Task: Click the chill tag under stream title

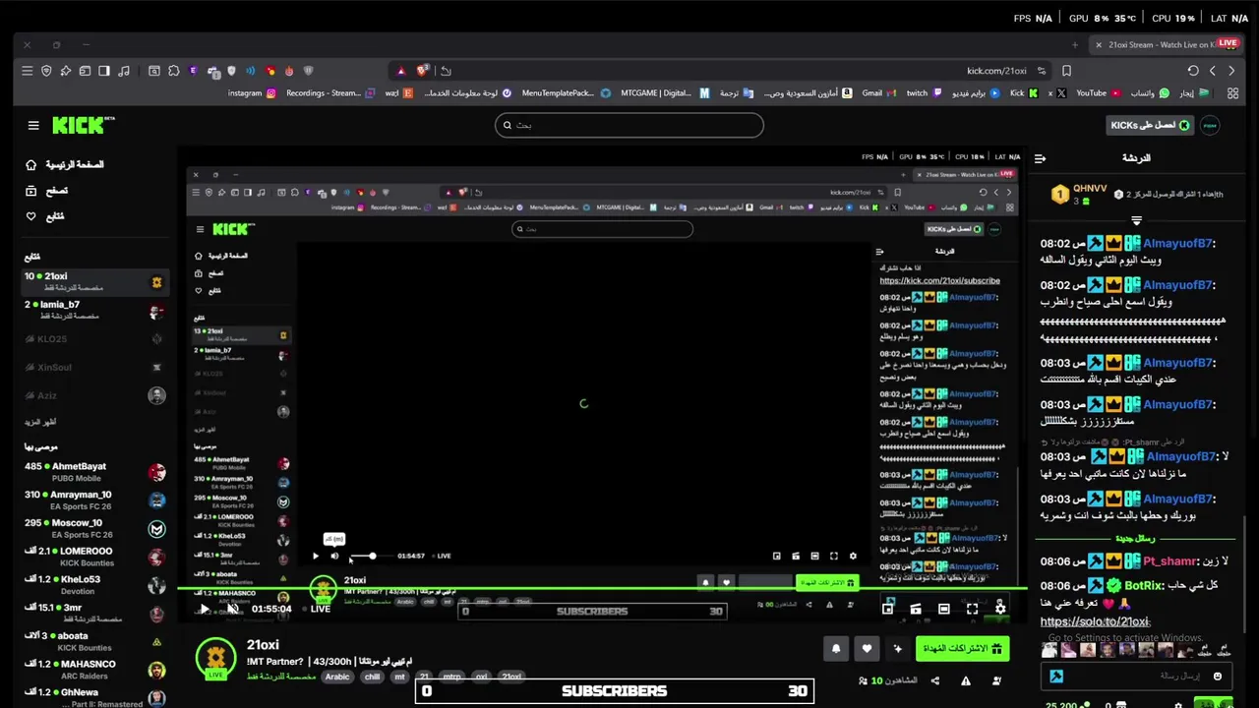Action: [372, 677]
